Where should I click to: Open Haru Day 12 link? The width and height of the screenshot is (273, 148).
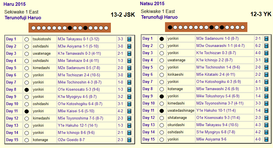[12, 118]
